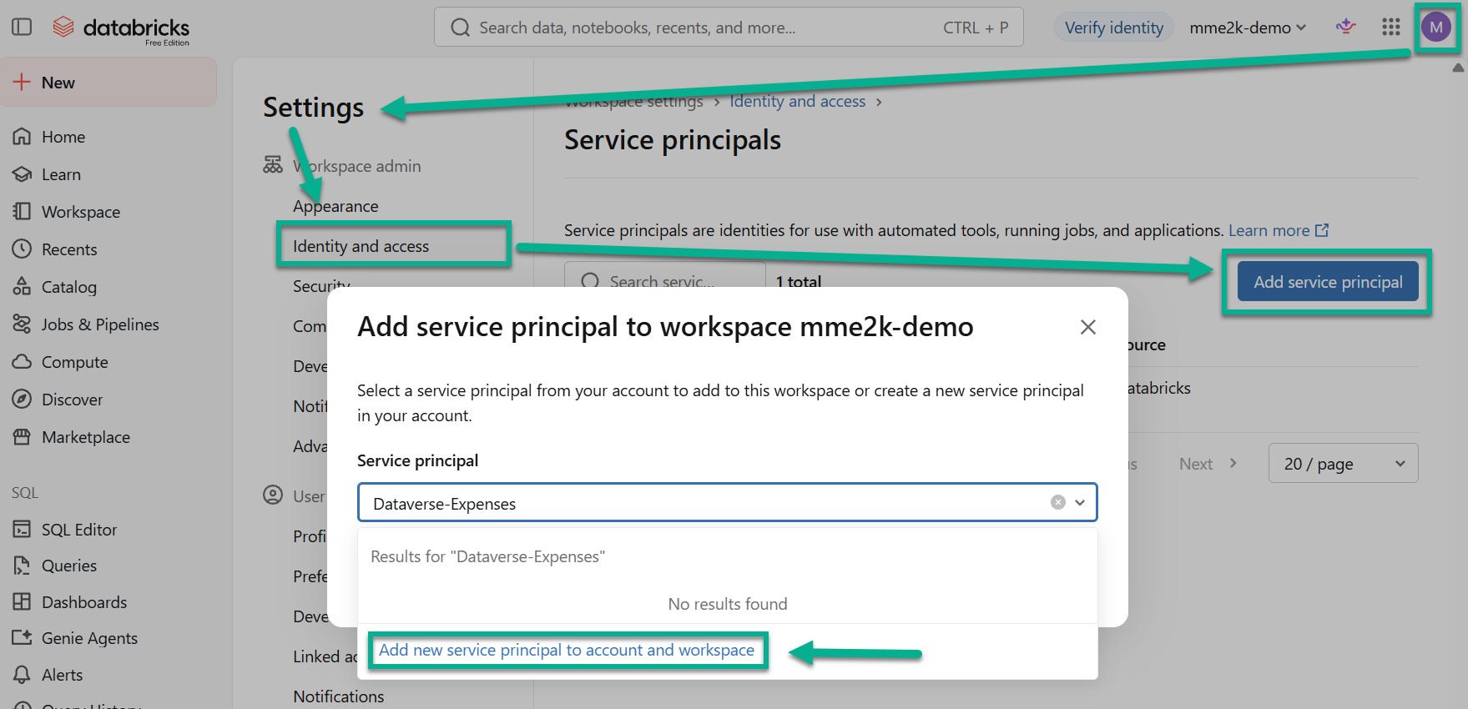
Task: Clear the Dataverse-Expenses selection with the x icon
Action: click(x=1058, y=502)
